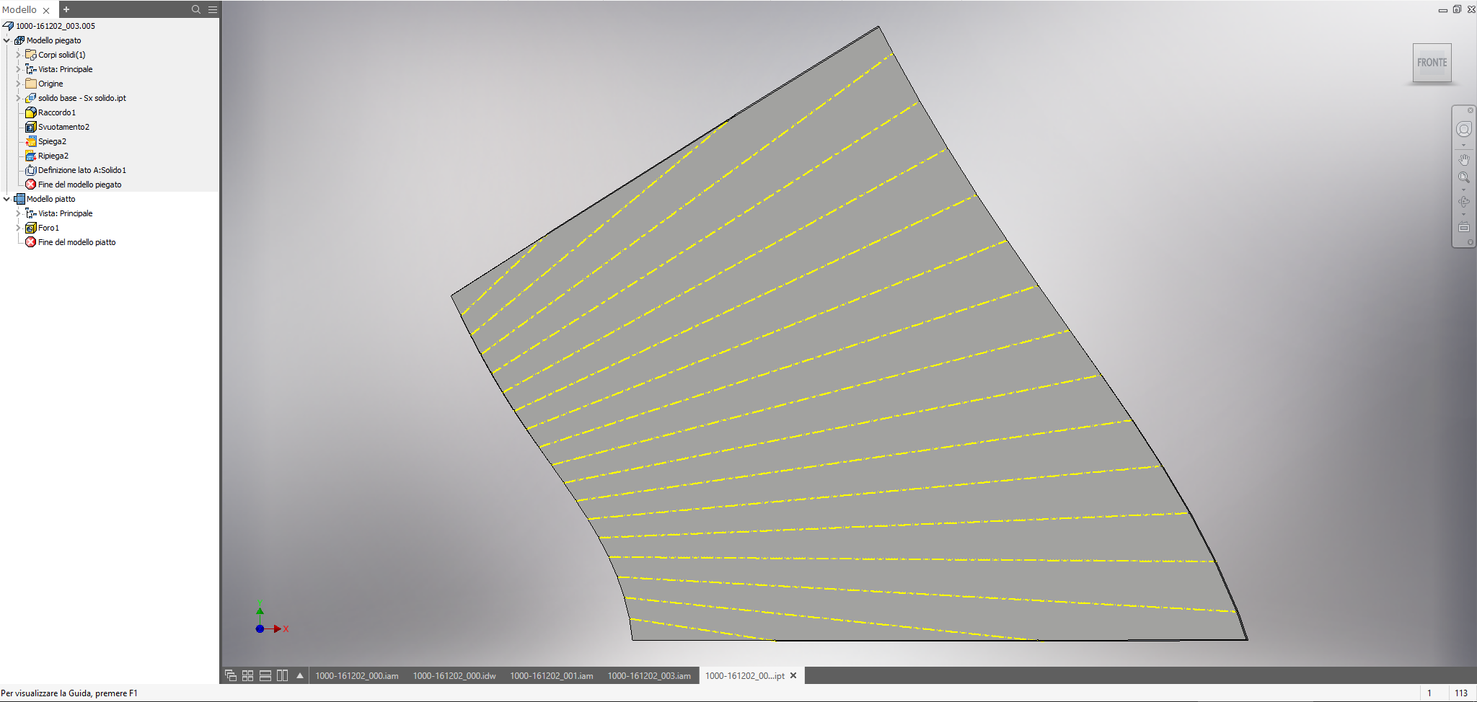1477x702 pixels.
Task: Select Spiega2 feature in browser tree
Action: click(x=52, y=141)
